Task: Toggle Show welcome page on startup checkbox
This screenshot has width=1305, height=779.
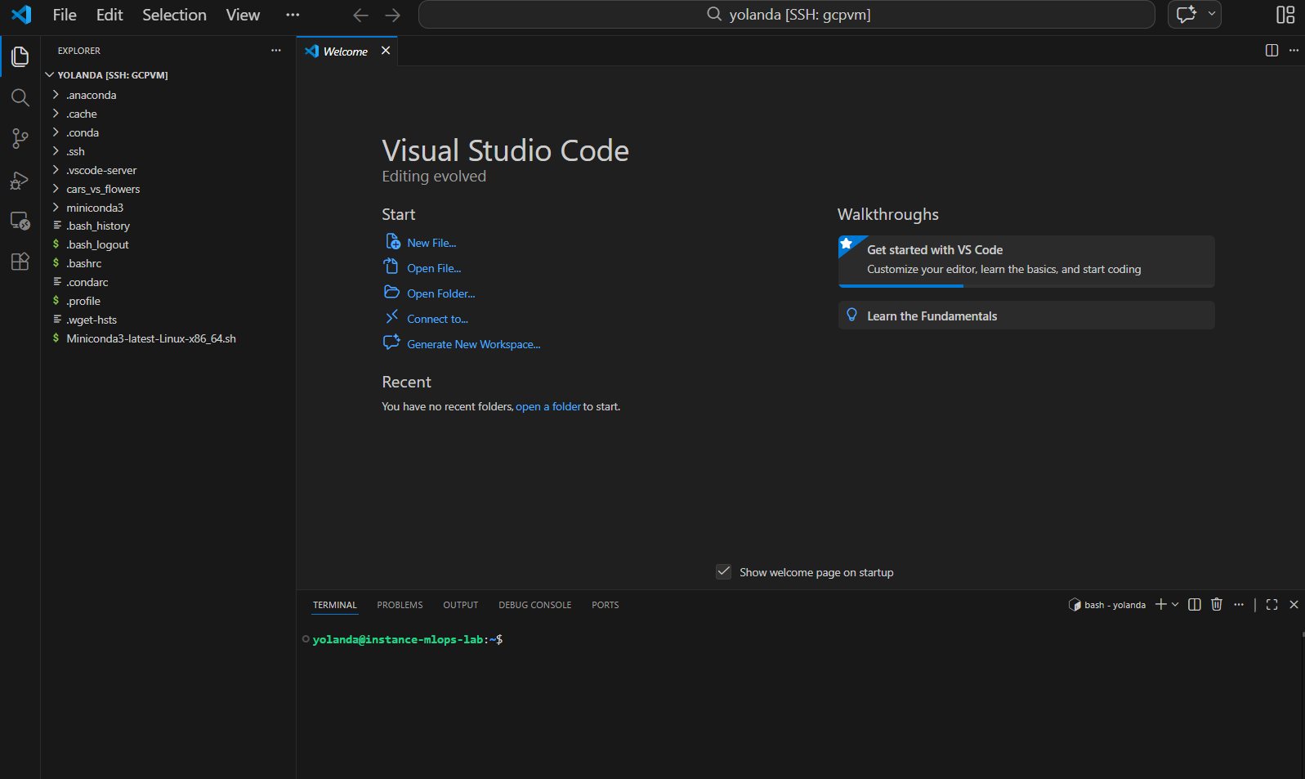Action: pos(723,572)
